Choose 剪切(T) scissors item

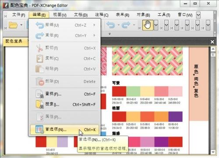pyautogui.click(x=65, y=48)
